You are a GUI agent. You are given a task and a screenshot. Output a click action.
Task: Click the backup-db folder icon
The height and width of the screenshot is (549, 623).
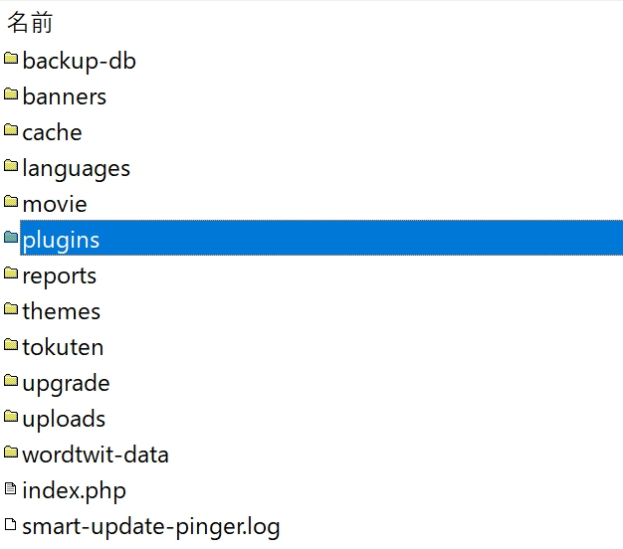11,59
